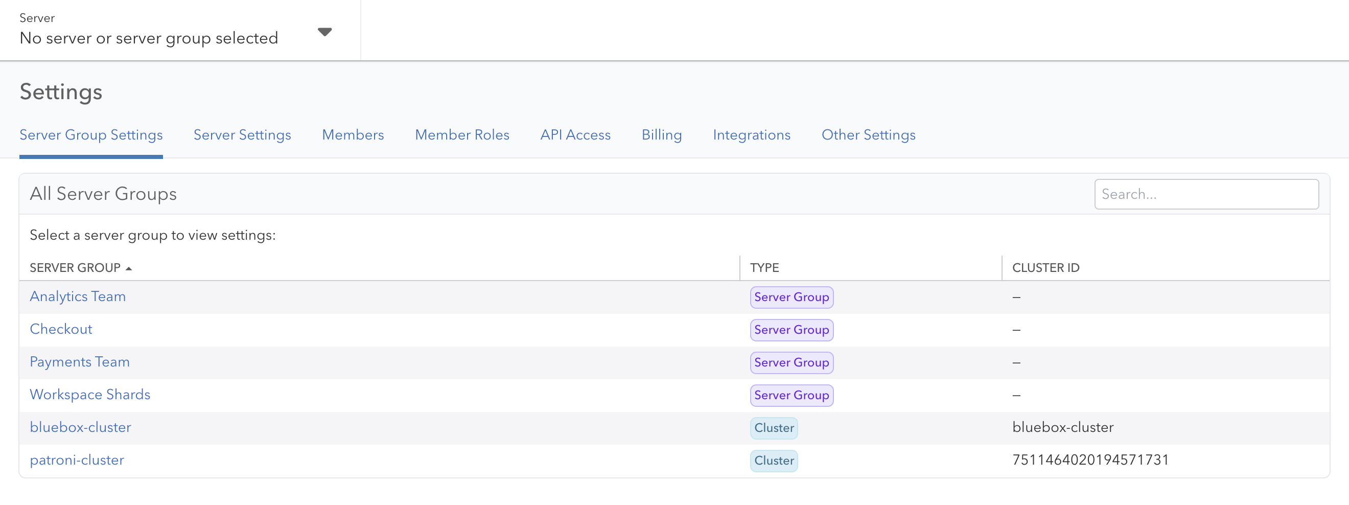
Task: Open the API Access tab
Action: 575,135
